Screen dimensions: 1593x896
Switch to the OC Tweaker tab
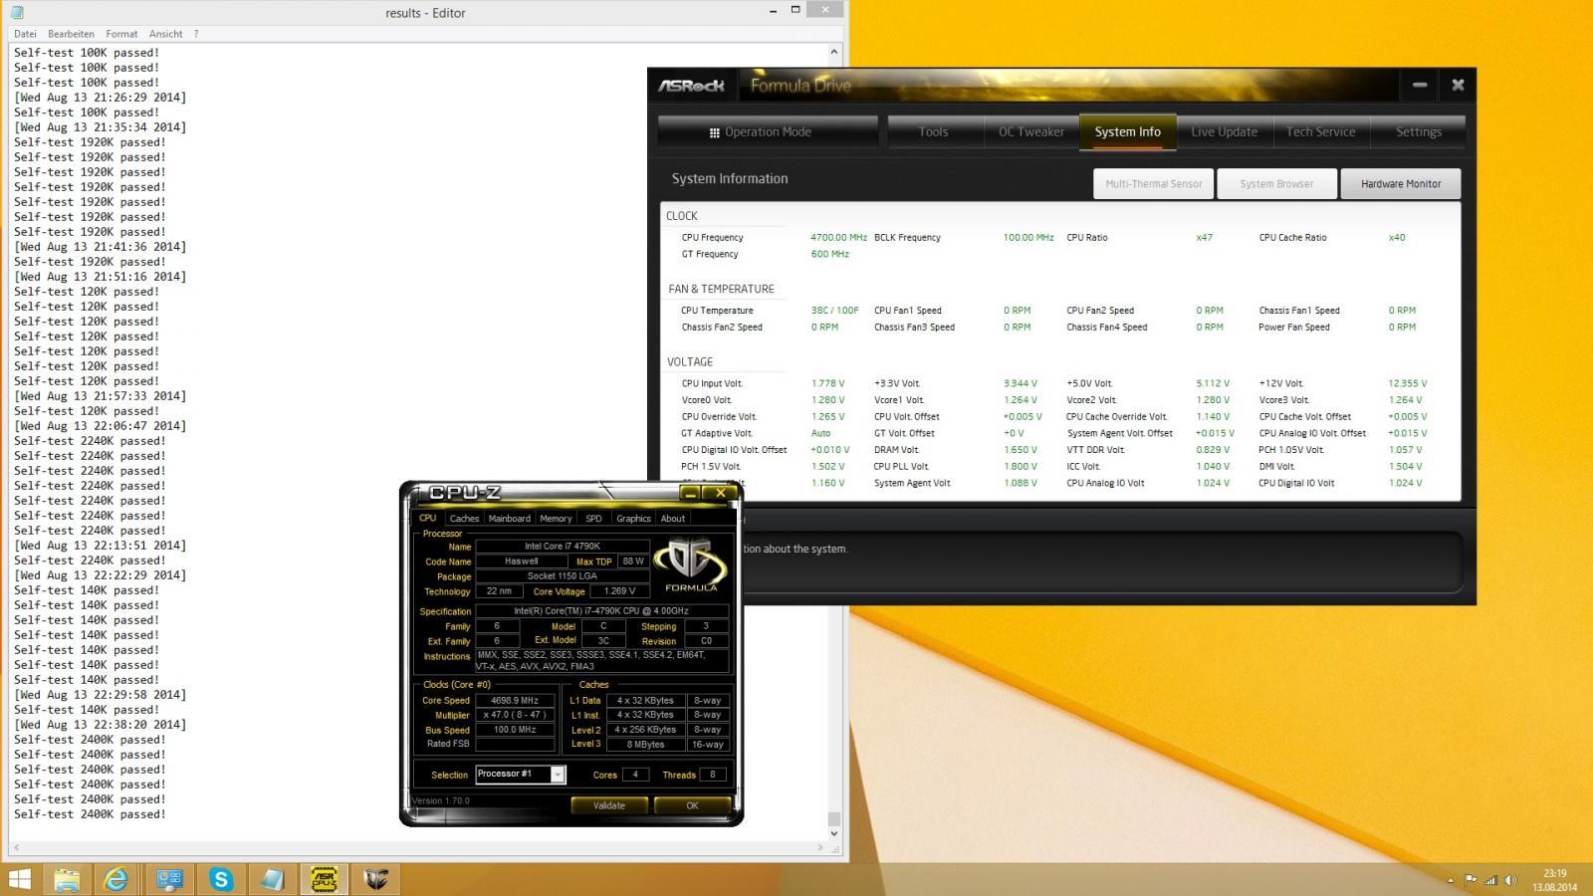(1030, 131)
